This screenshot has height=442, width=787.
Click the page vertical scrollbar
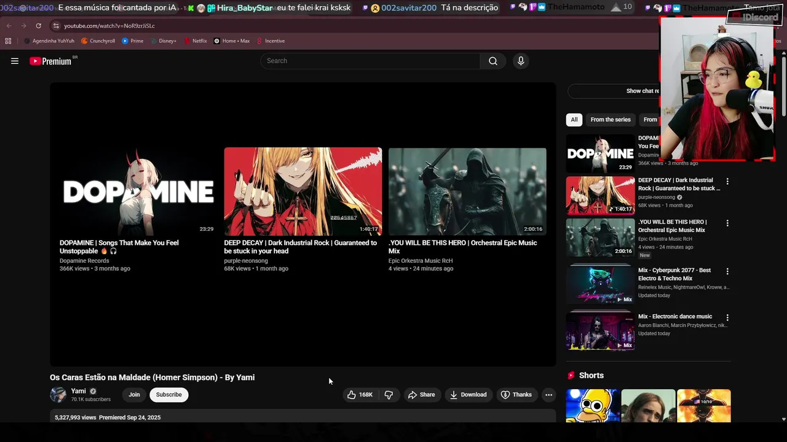coord(783,86)
